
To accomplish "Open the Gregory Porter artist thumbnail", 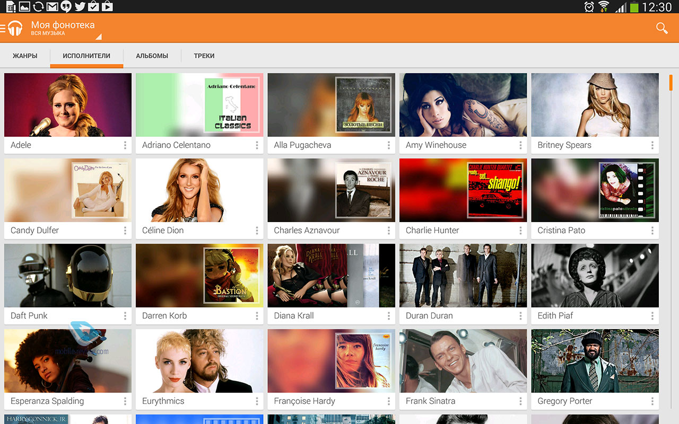I will (x=595, y=361).
